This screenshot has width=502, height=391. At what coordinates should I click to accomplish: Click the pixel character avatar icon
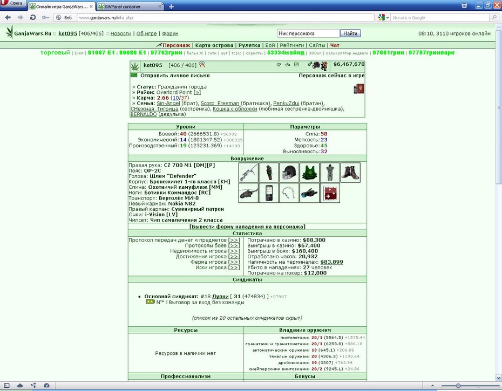[x=324, y=66]
